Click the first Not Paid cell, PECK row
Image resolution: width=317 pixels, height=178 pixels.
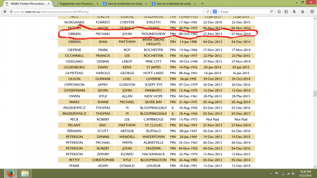pos(212,119)
